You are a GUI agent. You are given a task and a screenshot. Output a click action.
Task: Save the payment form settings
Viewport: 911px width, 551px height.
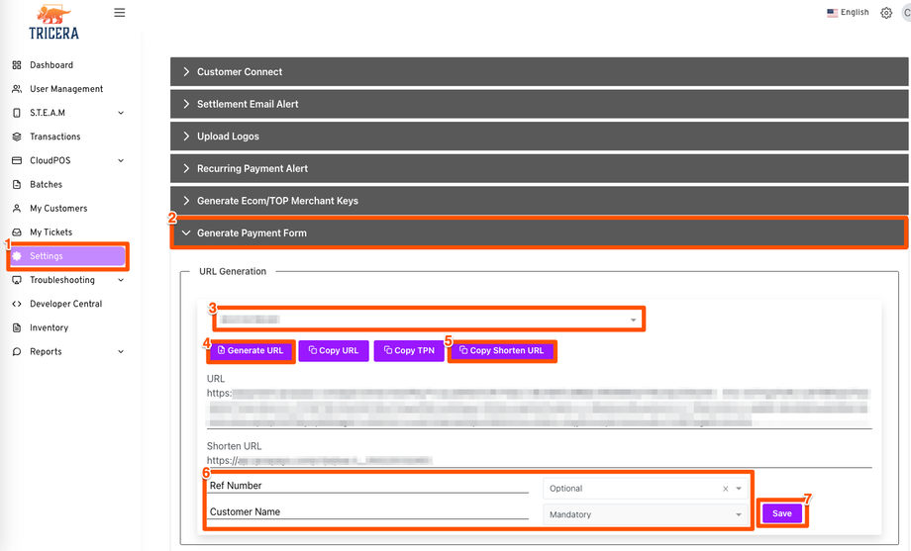click(x=782, y=513)
